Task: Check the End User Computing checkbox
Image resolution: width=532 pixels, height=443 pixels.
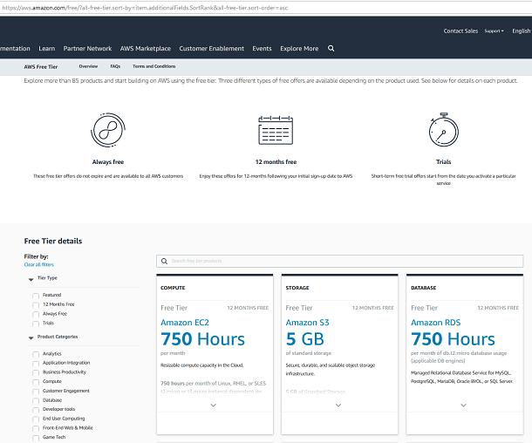Action: [36, 419]
